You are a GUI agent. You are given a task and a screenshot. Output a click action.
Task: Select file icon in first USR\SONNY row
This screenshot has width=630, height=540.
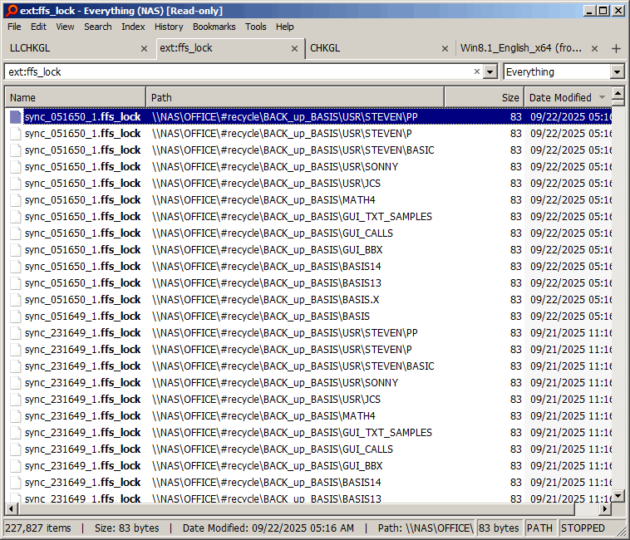click(16, 167)
